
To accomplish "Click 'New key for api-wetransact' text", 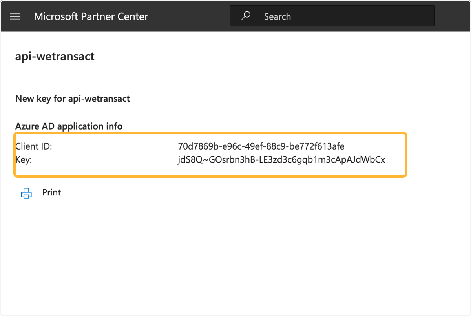I will (x=73, y=99).
